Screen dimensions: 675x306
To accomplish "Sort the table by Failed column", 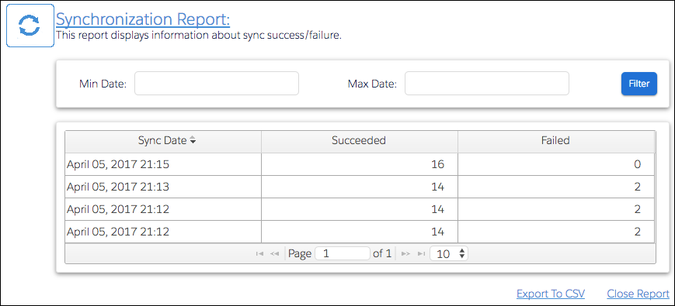I will 555,140.
